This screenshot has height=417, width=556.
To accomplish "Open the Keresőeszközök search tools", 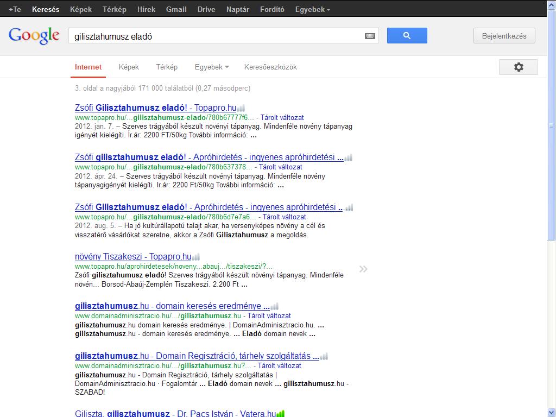I will [270, 67].
